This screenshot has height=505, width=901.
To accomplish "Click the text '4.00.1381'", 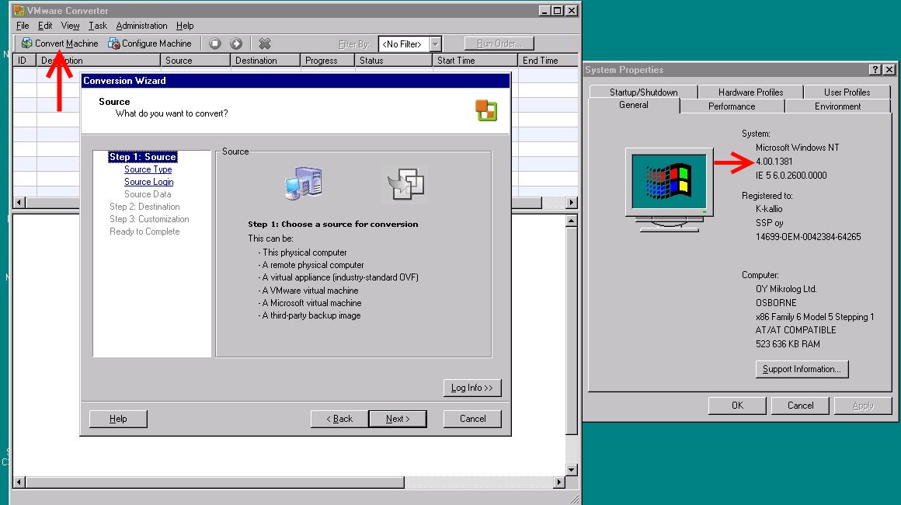I will point(774,162).
